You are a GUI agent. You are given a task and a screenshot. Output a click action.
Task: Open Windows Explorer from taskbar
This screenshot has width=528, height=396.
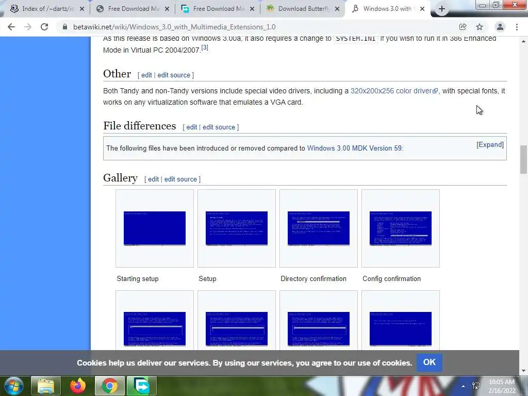click(x=46, y=386)
